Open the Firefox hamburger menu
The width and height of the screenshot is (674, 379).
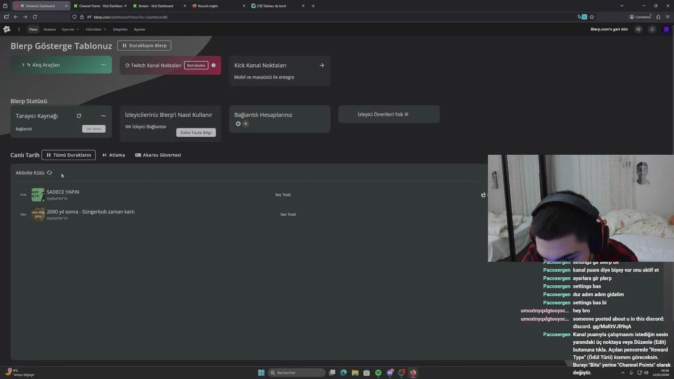668,17
